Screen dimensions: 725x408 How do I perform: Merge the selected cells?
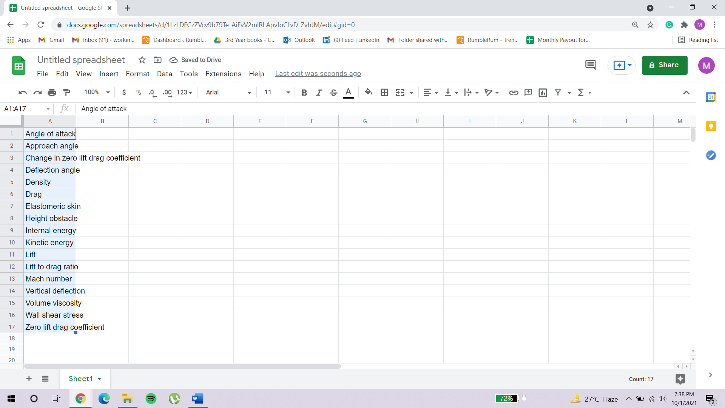(400, 93)
